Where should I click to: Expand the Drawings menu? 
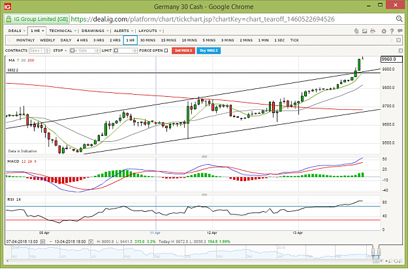point(95,31)
